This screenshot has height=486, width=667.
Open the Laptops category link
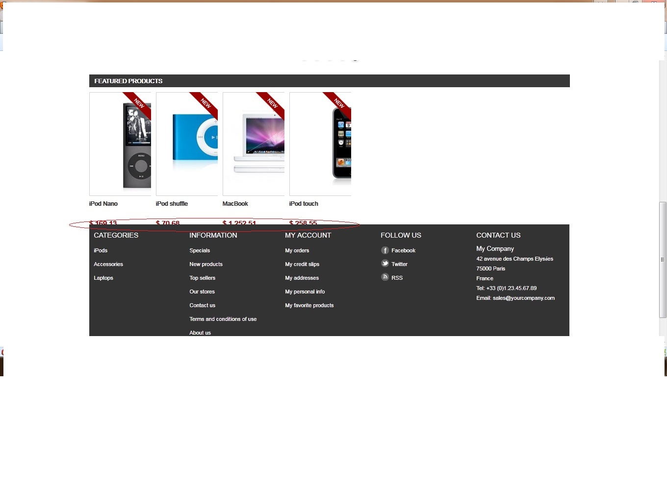click(x=103, y=278)
